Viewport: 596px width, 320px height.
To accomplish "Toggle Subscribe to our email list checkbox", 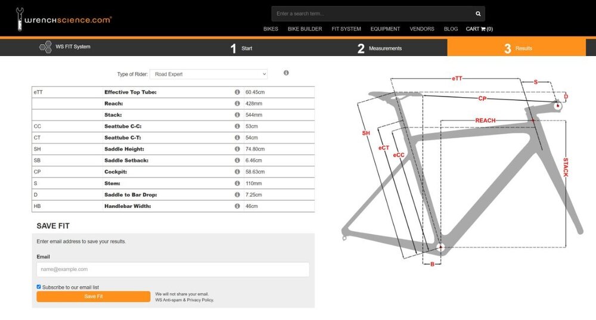I will click(39, 287).
